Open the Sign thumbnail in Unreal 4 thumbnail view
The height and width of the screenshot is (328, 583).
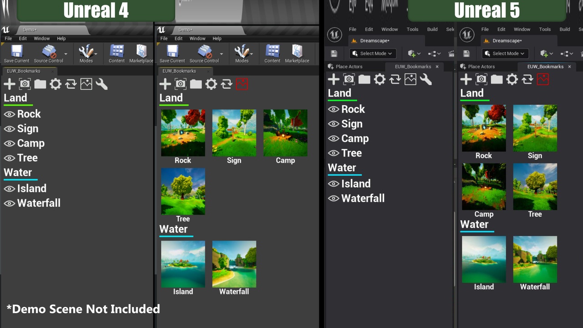pos(234,133)
